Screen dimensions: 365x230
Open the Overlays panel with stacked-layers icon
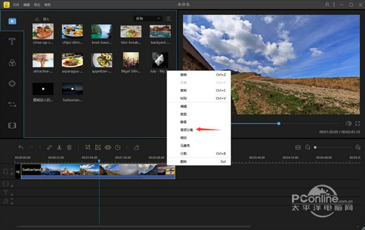tap(12, 83)
